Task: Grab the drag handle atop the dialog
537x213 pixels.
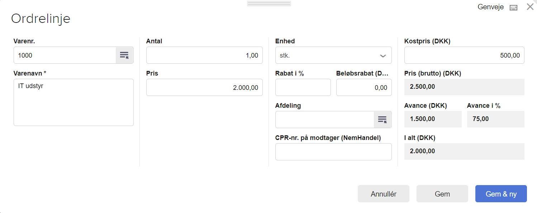Action: click(x=269, y=4)
